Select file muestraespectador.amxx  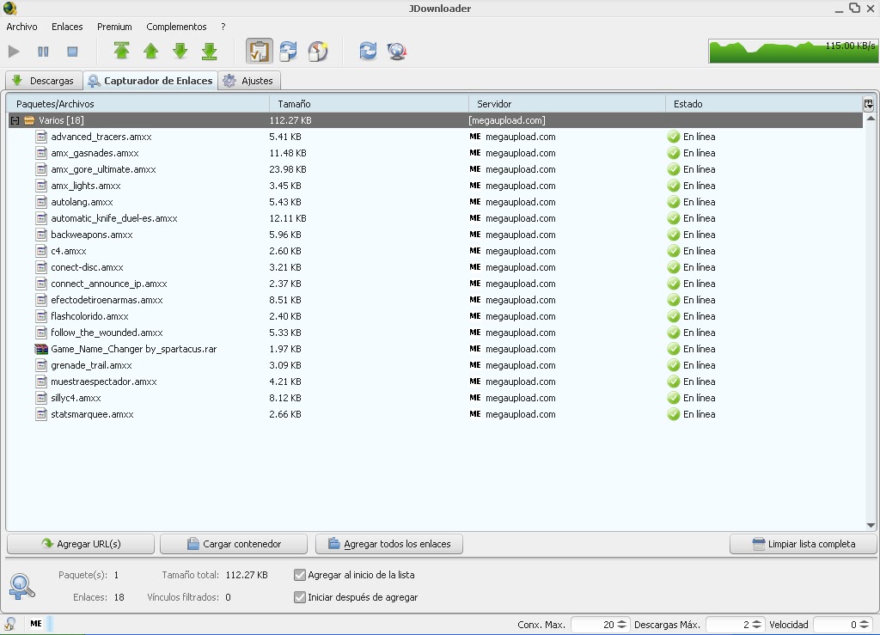(104, 382)
